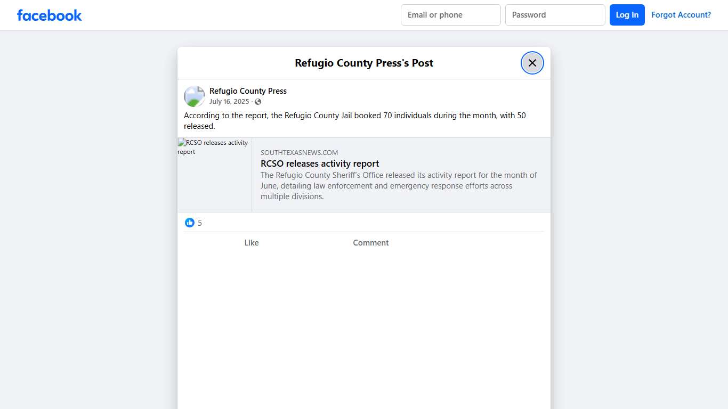Click the thumbs-up reaction icon below the post
The width and height of the screenshot is (728, 409).
(190, 222)
